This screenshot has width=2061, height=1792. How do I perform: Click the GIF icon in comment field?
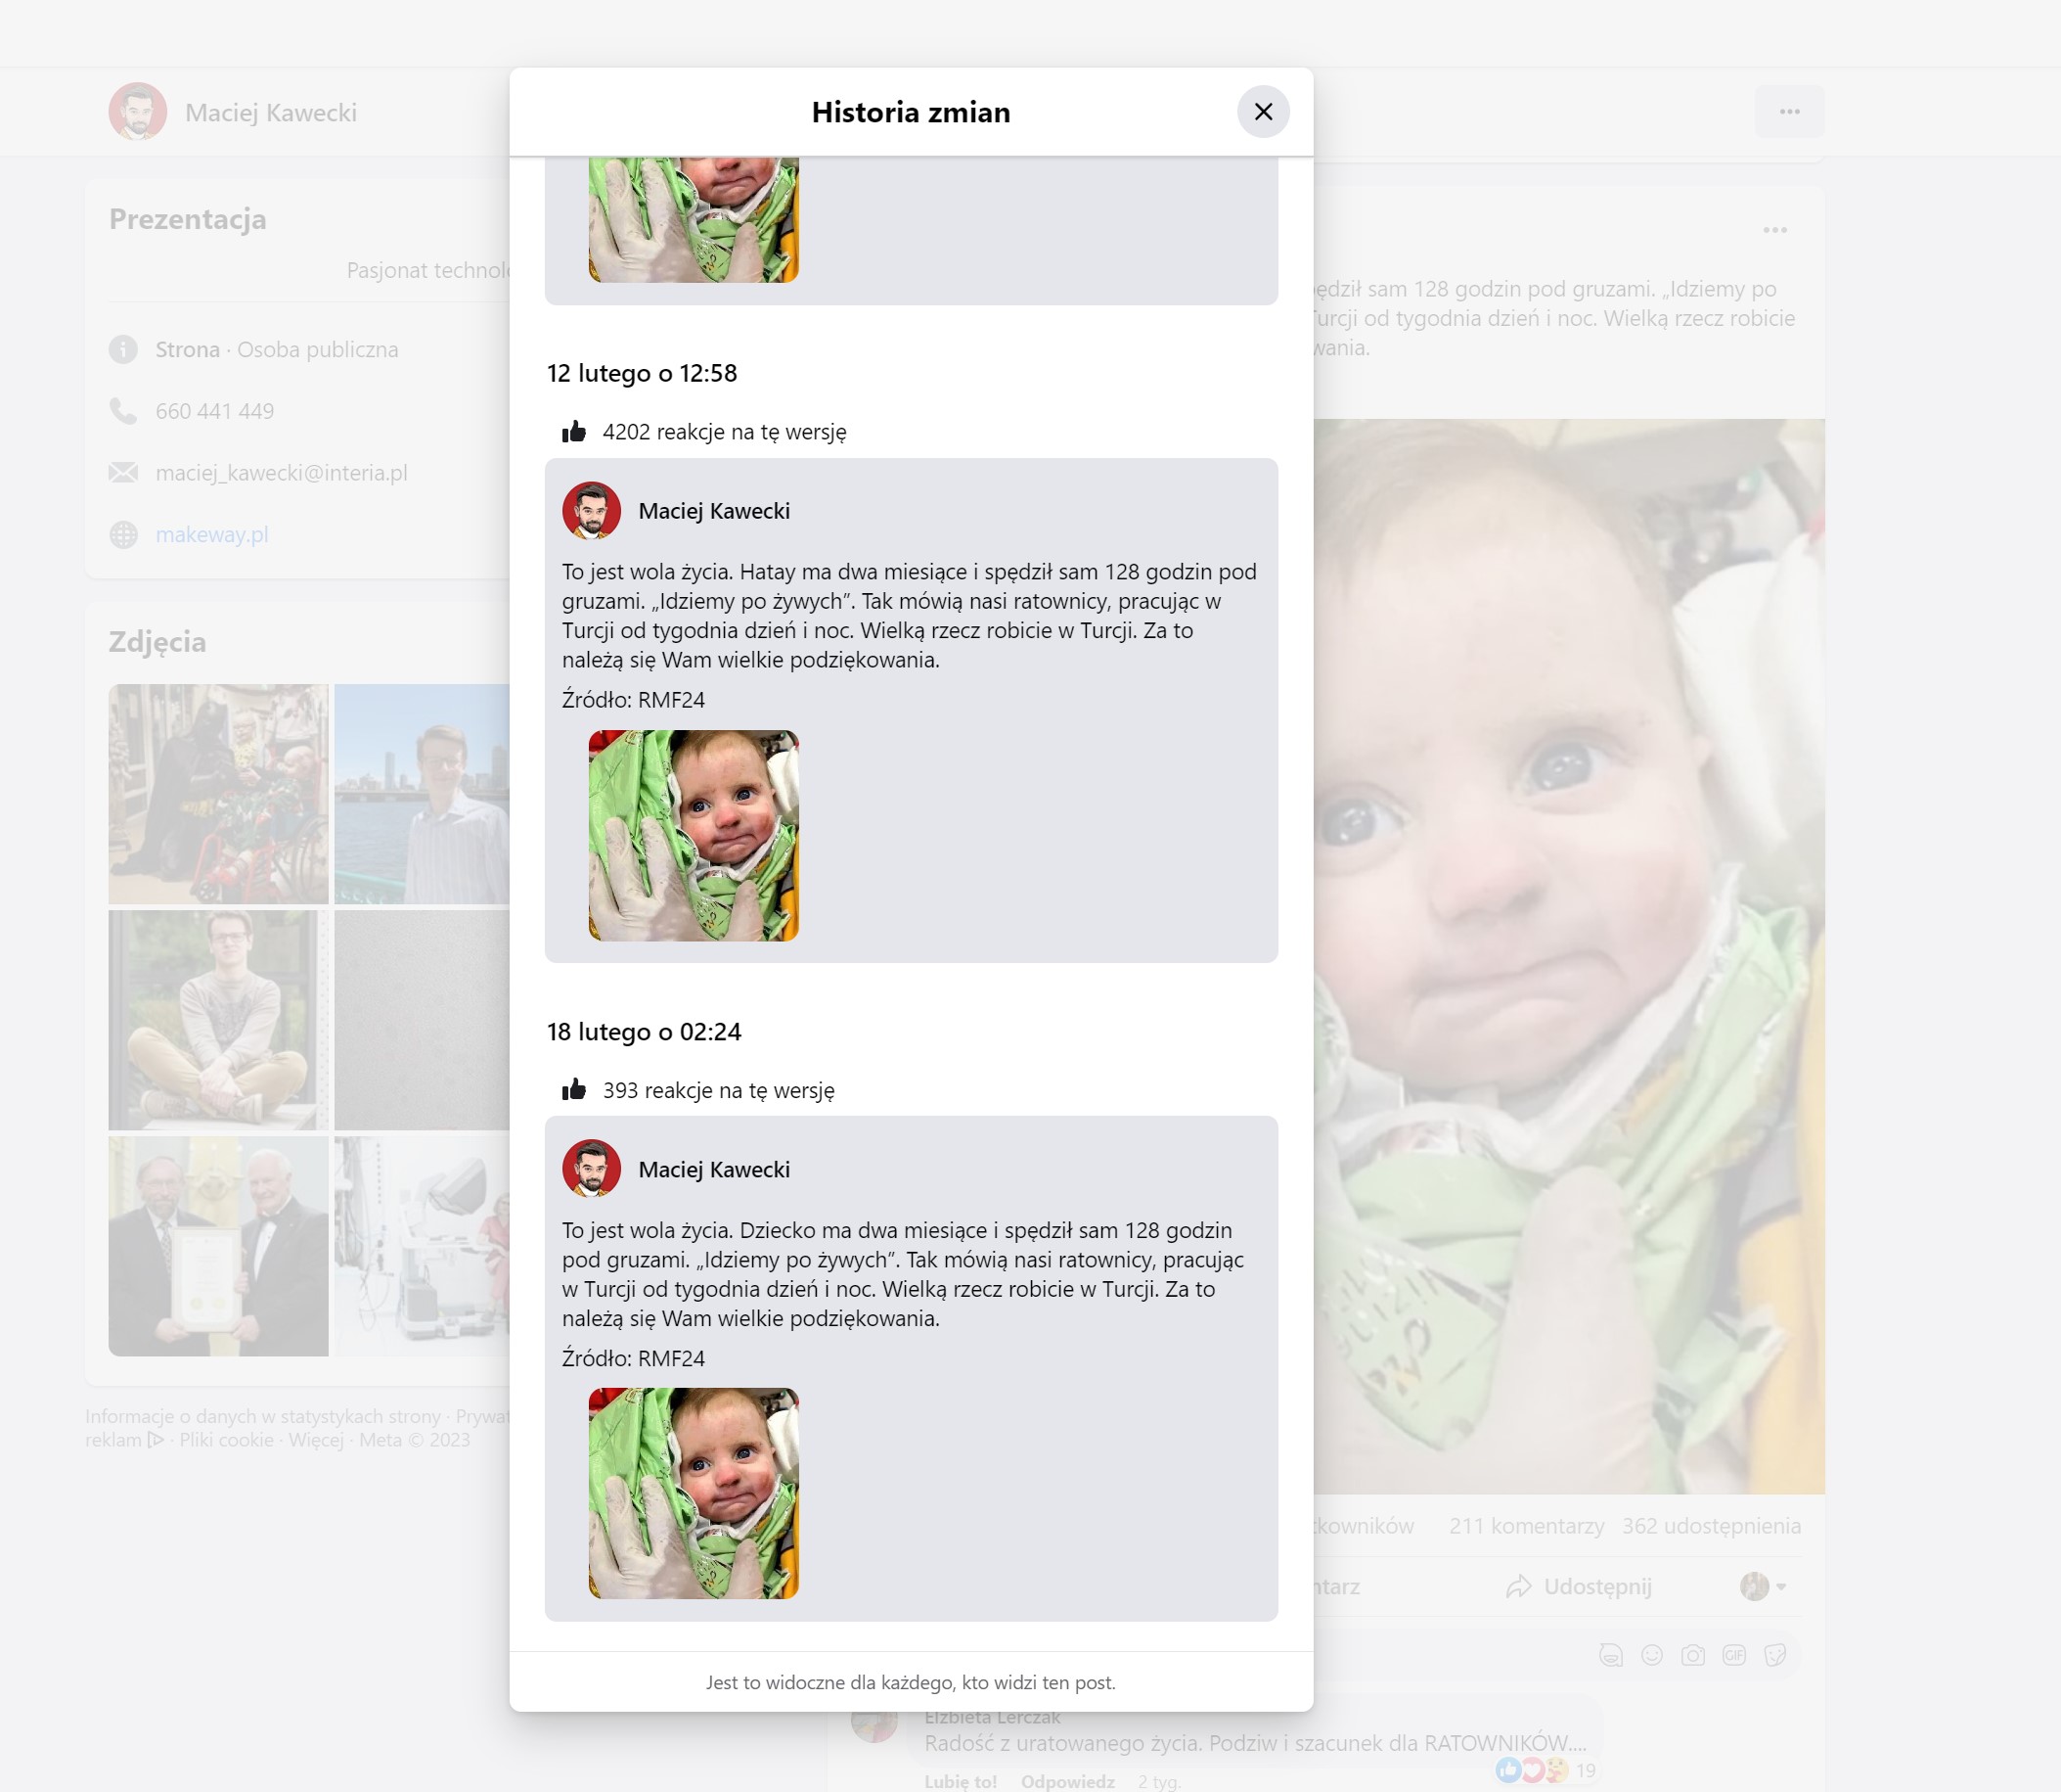coord(1733,1655)
